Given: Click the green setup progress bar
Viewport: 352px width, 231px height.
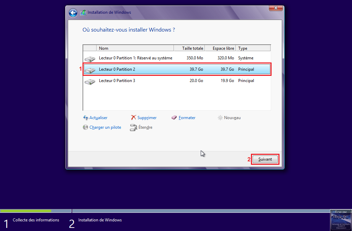Looking at the screenshot, I should click(26, 211).
